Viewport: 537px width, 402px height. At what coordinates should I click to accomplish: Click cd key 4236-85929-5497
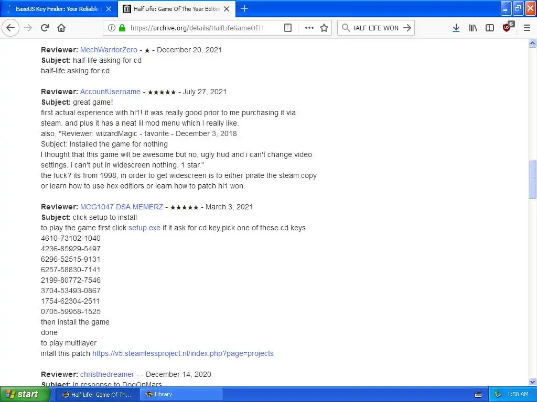71,249
